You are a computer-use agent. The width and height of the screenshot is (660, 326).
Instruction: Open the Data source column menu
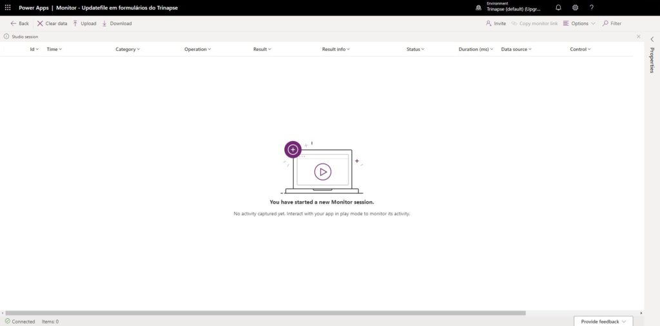tap(516, 49)
